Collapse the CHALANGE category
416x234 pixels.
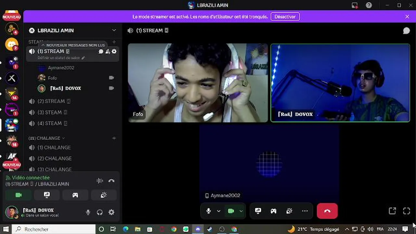[47, 138]
